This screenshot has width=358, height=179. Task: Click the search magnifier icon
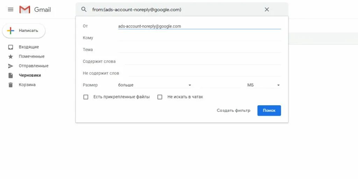[x=84, y=9]
